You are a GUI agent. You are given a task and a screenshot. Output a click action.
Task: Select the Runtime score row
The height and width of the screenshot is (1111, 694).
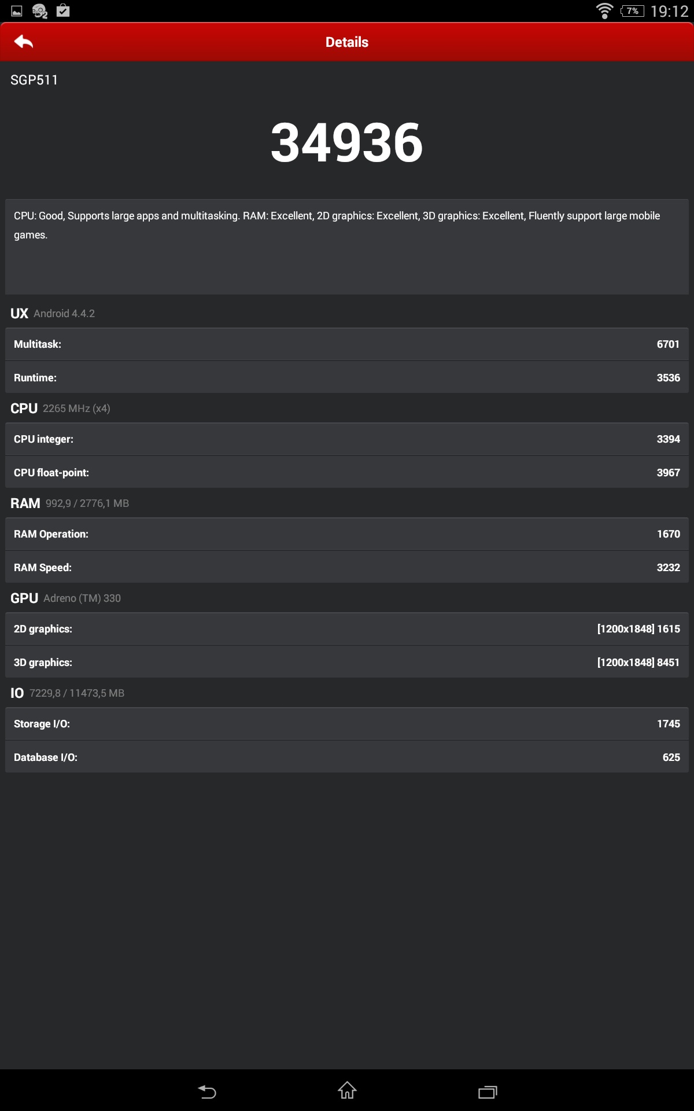[x=347, y=378]
